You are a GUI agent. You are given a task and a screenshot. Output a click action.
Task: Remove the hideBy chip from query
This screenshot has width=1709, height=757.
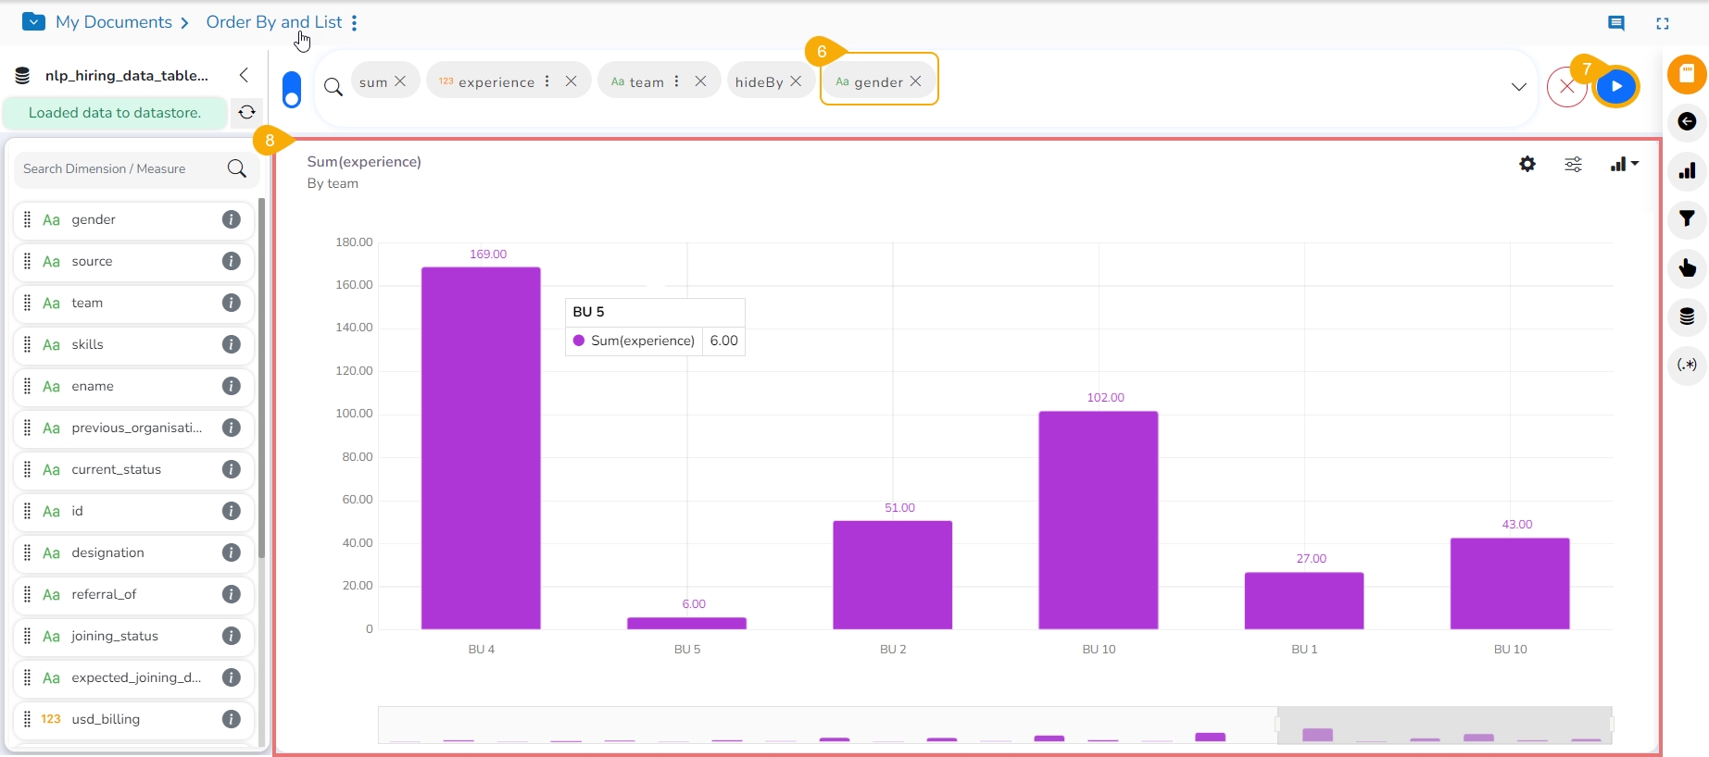click(796, 81)
